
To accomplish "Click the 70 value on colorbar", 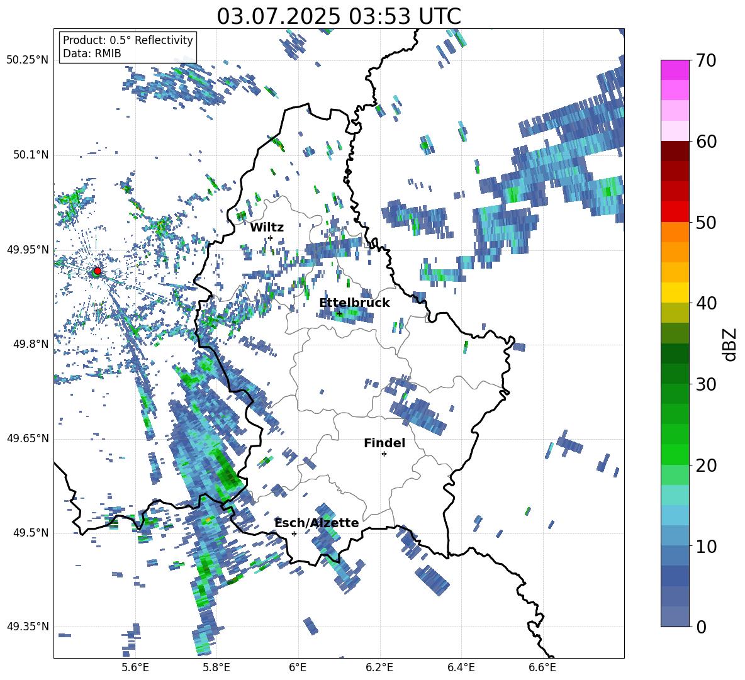I will coord(705,61).
